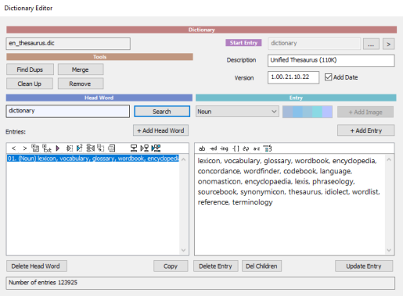Click the '-ed' suffix icon
Viewport: 403px width, 296px height.
(213, 148)
